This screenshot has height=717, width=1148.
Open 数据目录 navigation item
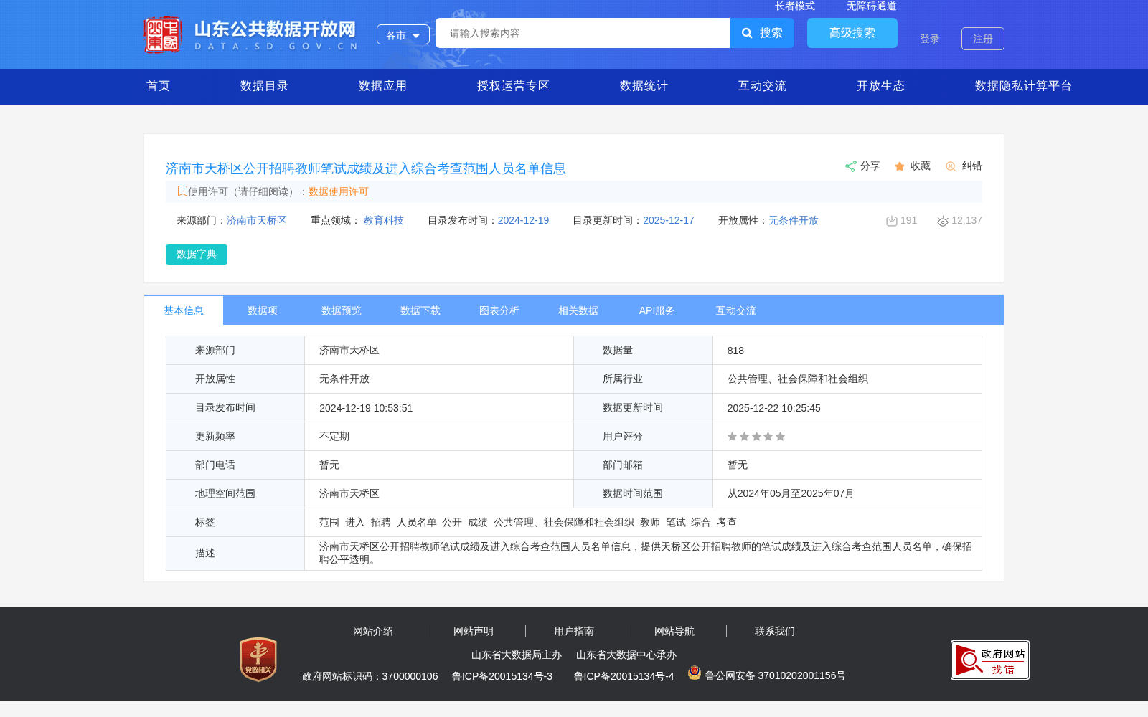click(264, 86)
